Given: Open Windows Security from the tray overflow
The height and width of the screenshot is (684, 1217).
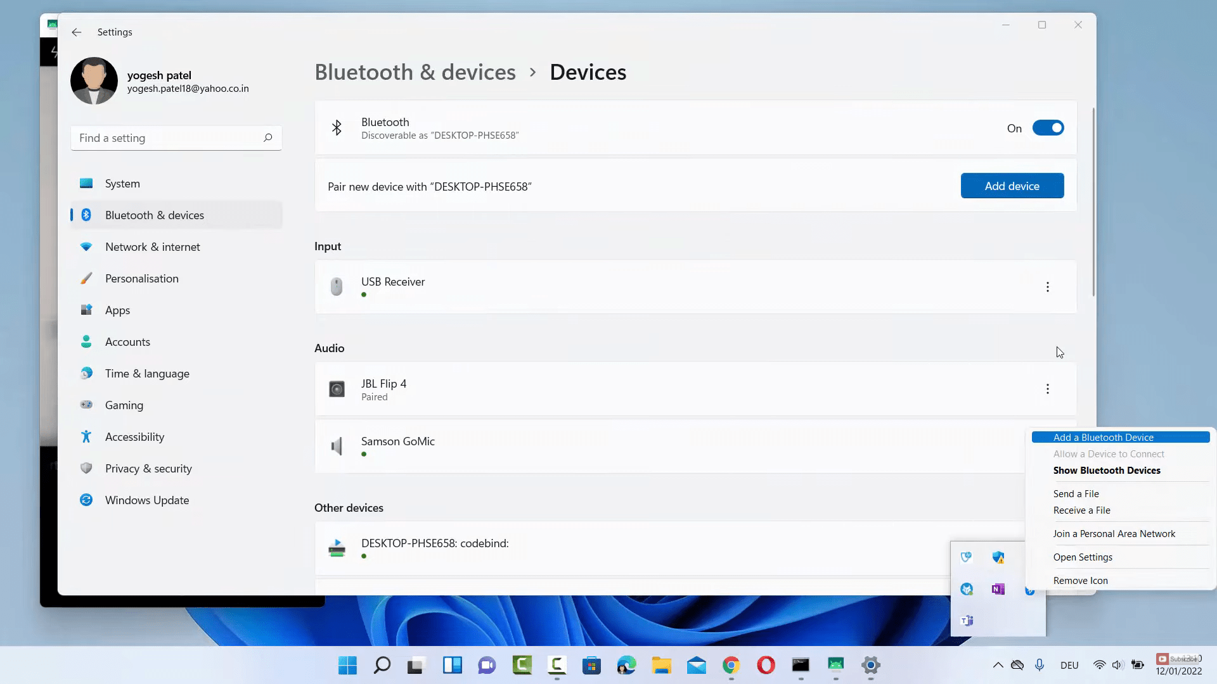Looking at the screenshot, I should coord(999,557).
